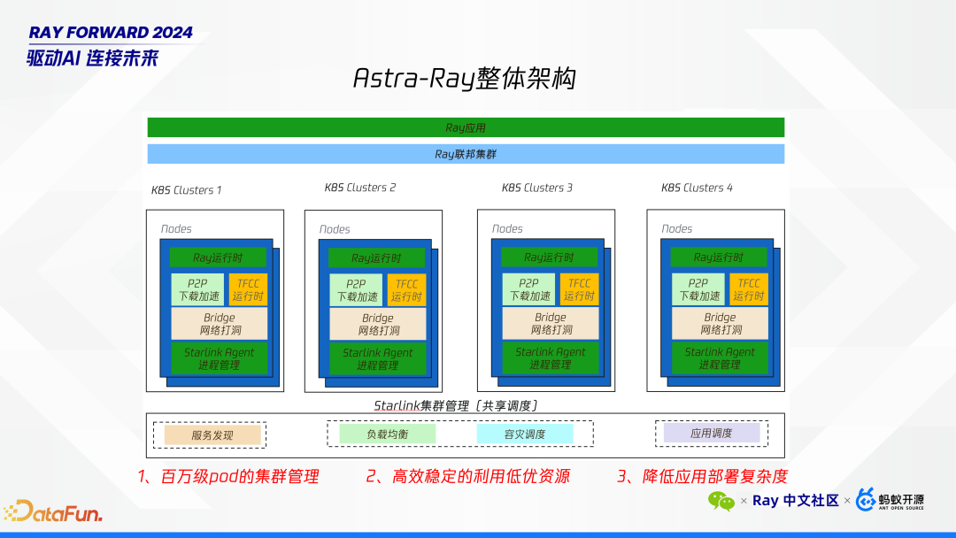The width and height of the screenshot is (956, 538).
Task: Select the blue Ray联邦集群 bar
Action: (x=466, y=153)
